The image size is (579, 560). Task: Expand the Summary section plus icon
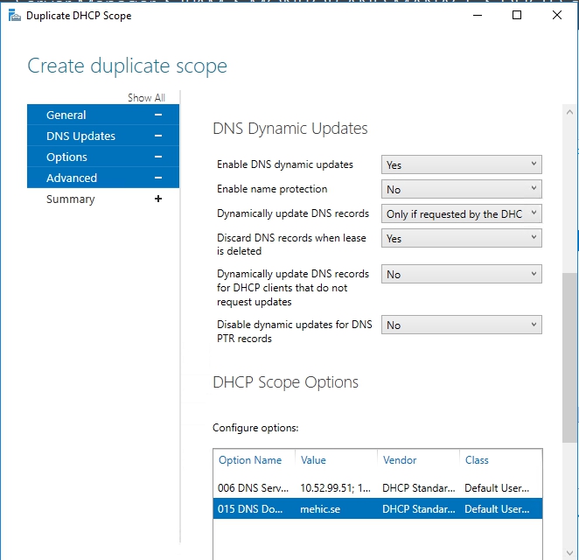158,199
